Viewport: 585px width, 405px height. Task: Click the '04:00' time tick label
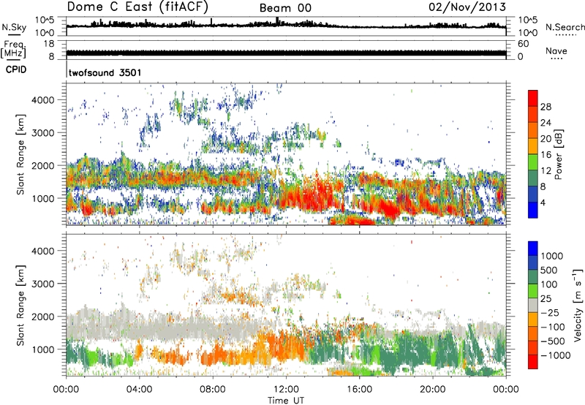(x=139, y=390)
